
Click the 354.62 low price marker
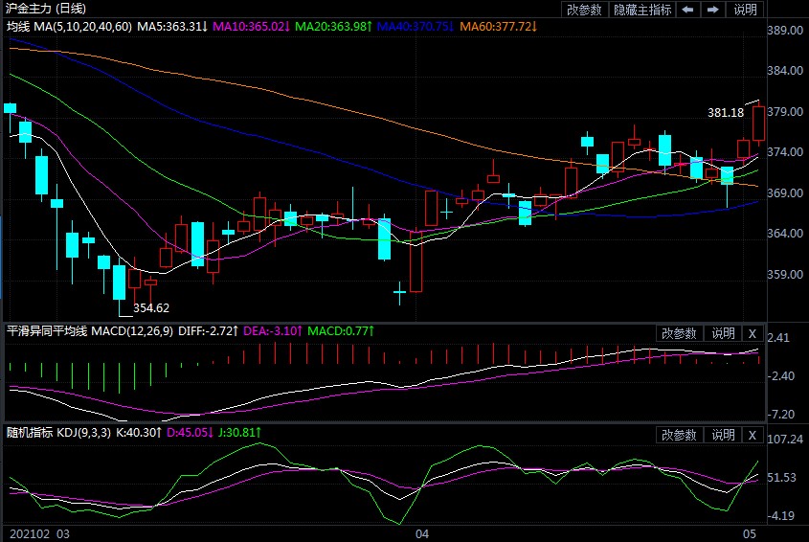point(151,307)
